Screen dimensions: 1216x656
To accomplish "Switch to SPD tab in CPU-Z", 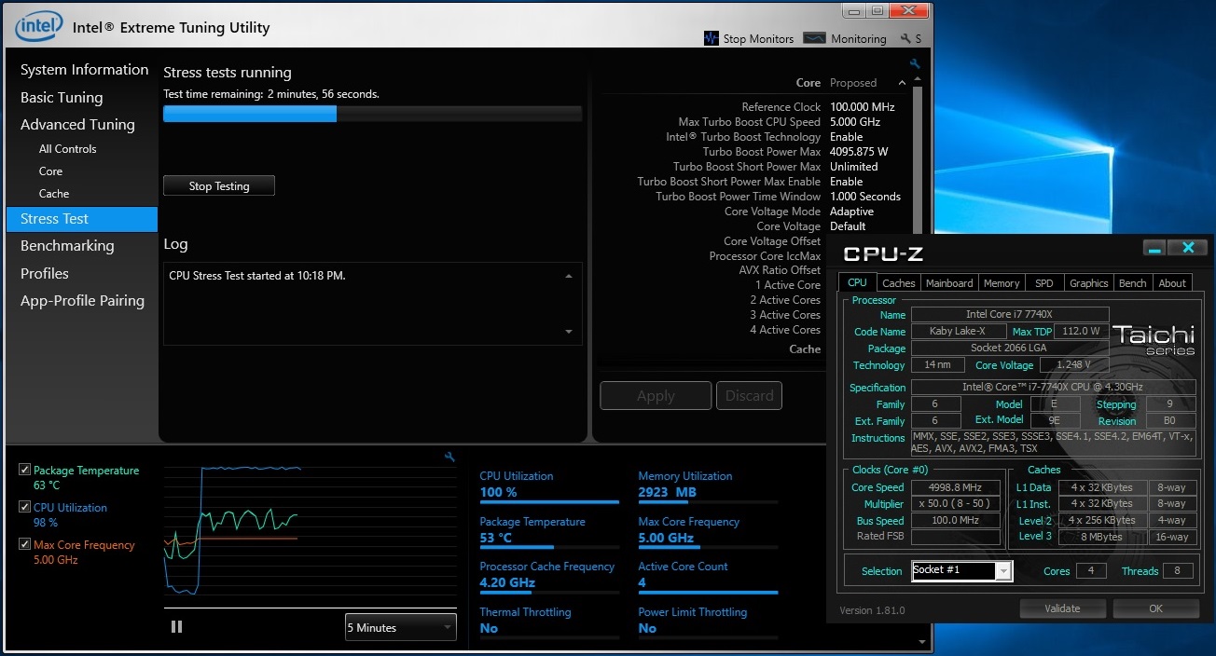I will click(1044, 283).
